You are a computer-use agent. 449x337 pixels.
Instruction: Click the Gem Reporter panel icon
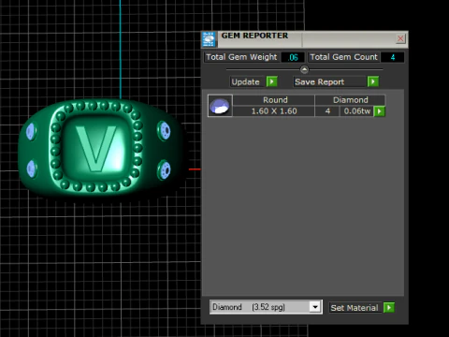tap(209, 39)
